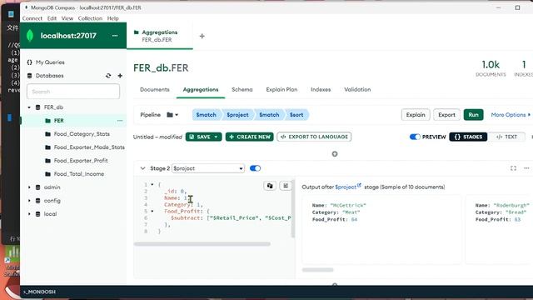Add a new tab with plus icon
The image size is (533, 300).
pos(202,36)
